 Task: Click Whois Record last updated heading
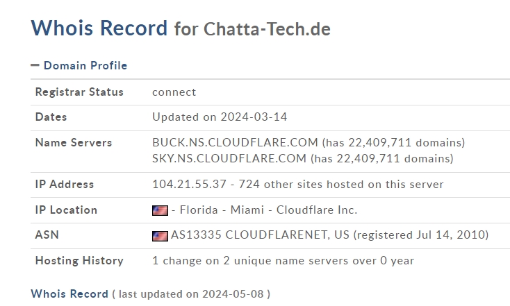point(150,294)
